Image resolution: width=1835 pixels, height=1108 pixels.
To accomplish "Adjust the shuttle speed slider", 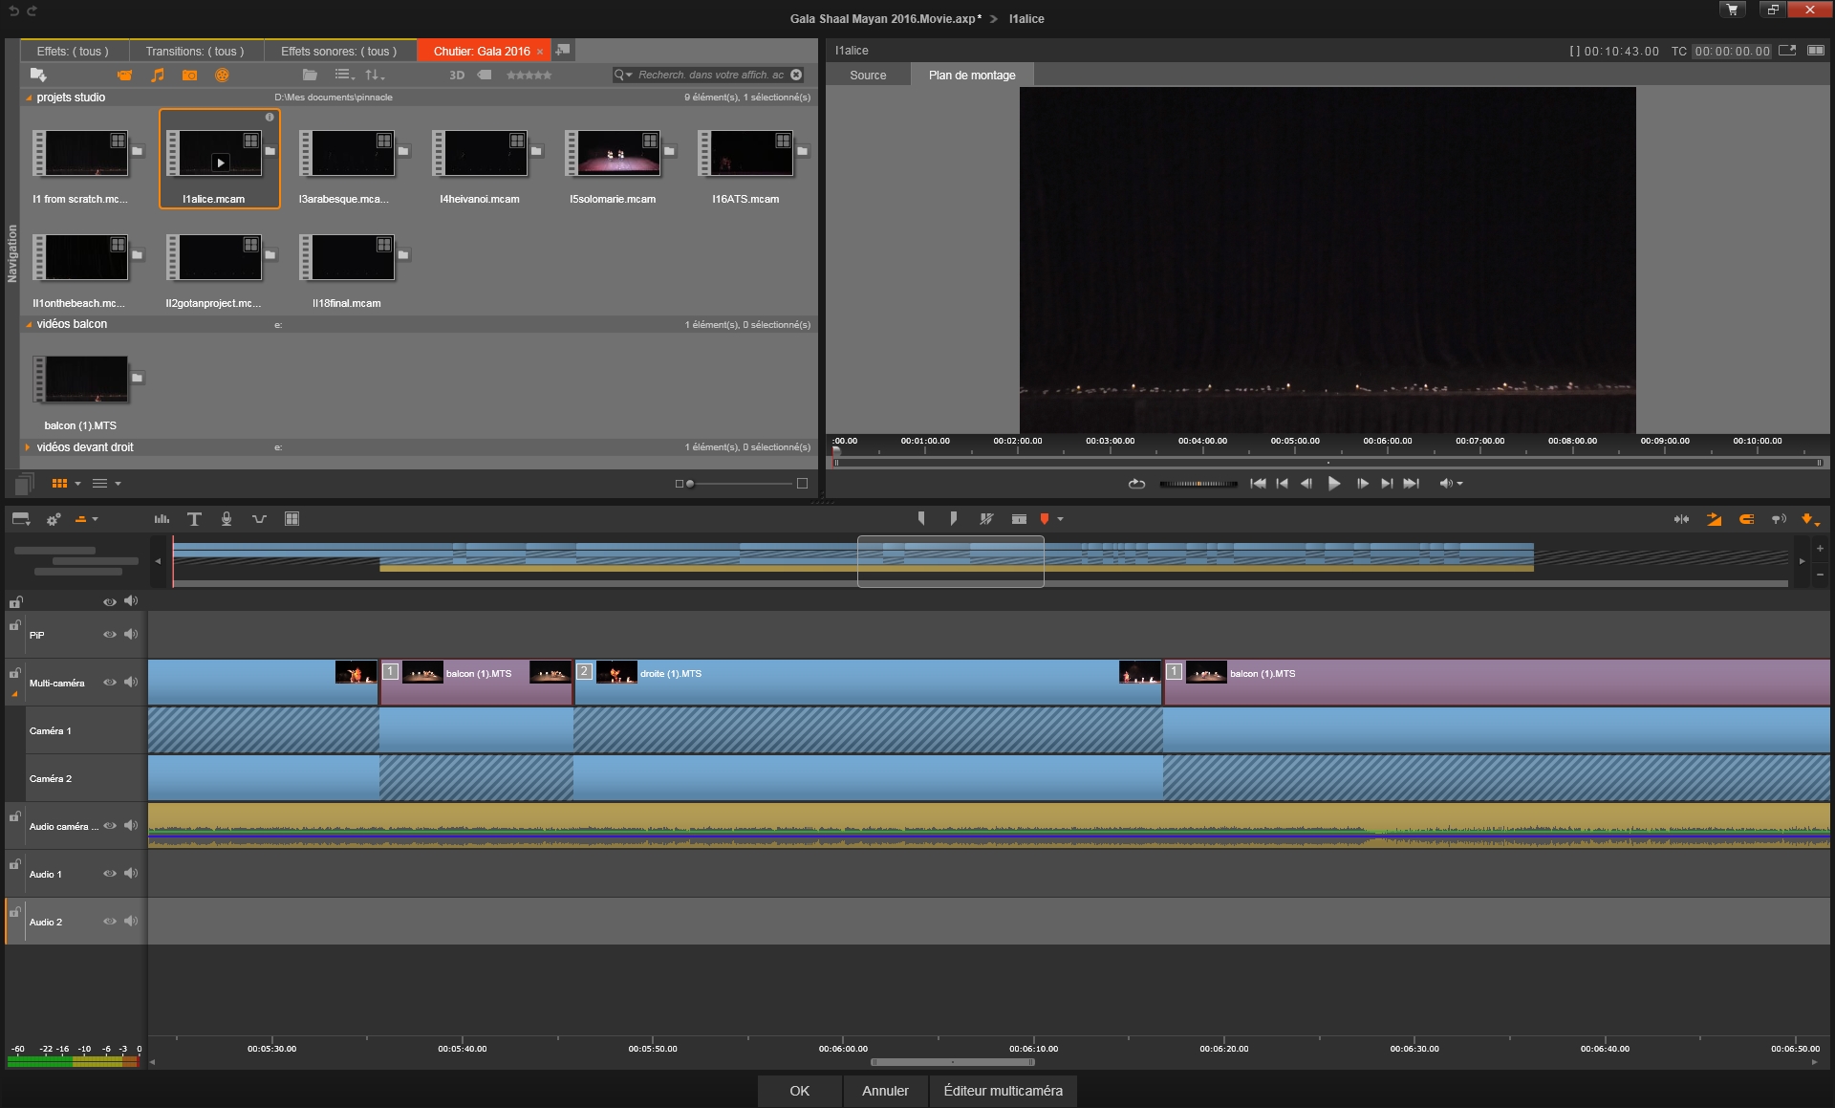I will tap(1198, 484).
